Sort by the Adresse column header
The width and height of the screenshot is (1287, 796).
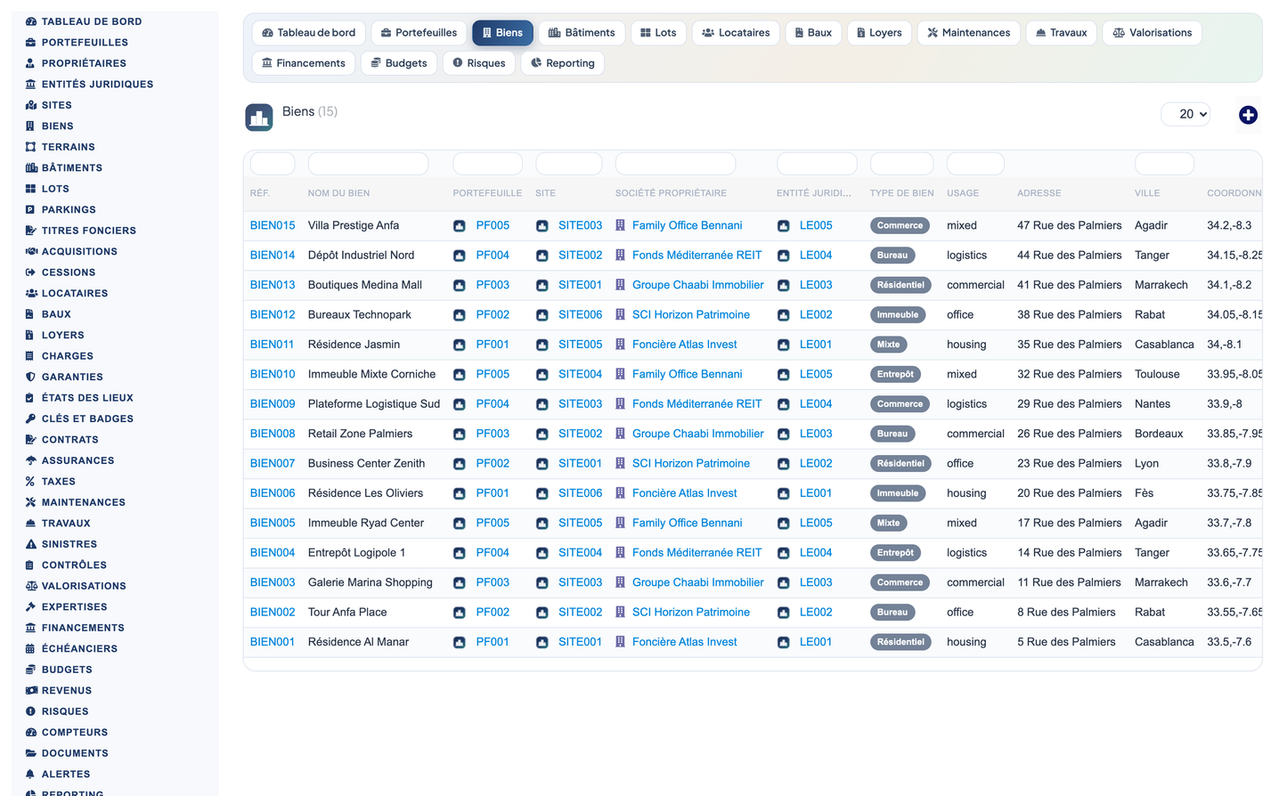point(1039,193)
